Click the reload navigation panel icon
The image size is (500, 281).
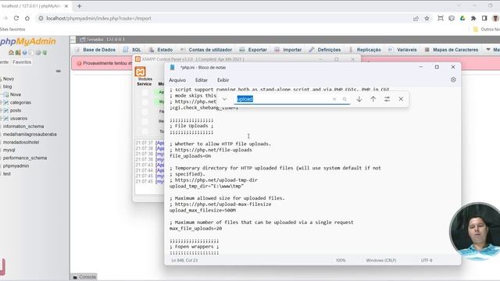pos(45,52)
